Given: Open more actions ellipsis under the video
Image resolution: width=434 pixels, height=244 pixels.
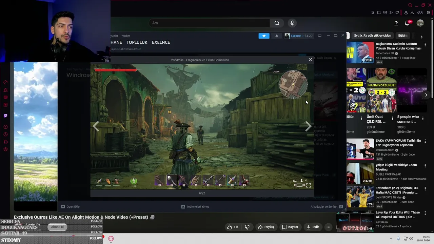Looking at the screenshot, I should click(328, 227).
